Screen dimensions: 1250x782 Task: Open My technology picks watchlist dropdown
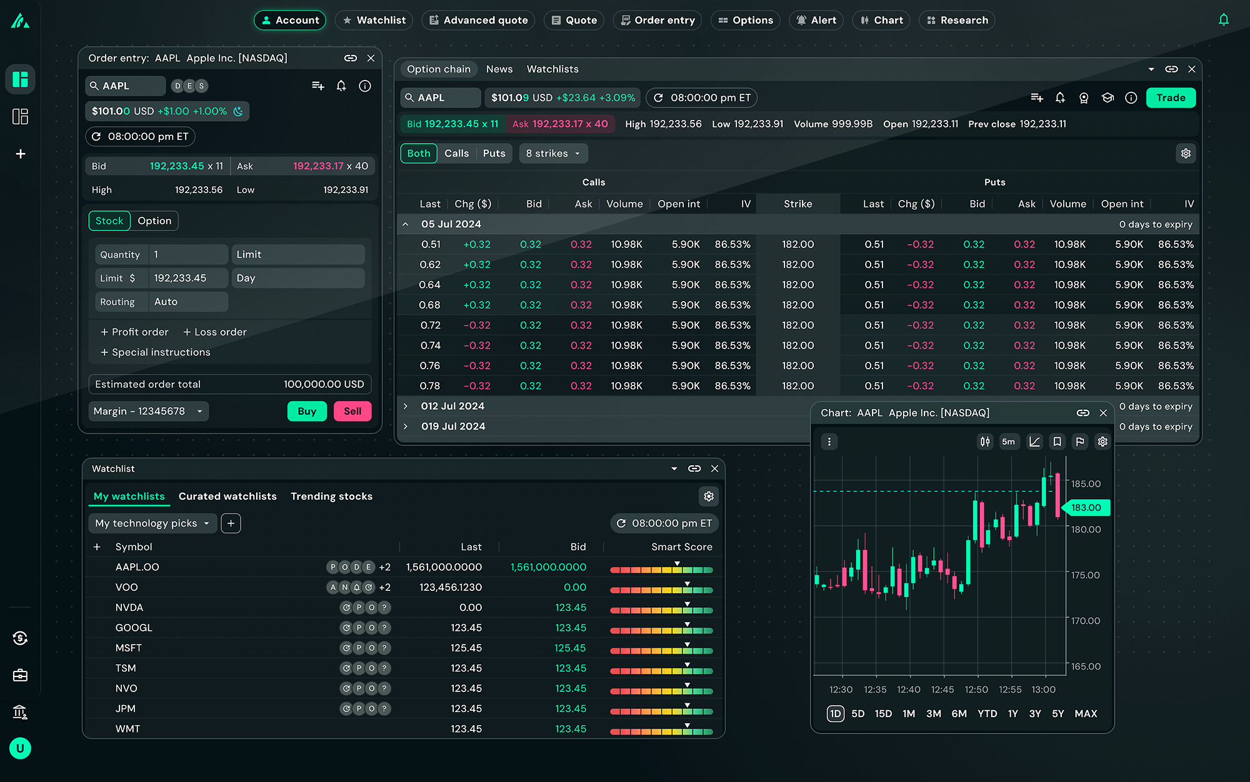click(x=152, y=523)
